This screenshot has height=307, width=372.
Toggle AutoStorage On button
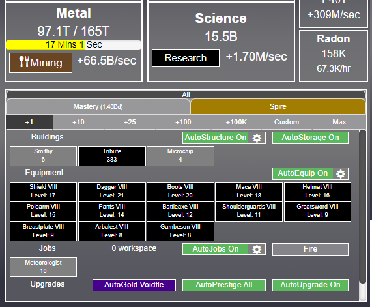pyautogui.click(x=310, y=138)
